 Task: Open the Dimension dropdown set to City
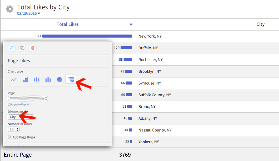point(21,117)
